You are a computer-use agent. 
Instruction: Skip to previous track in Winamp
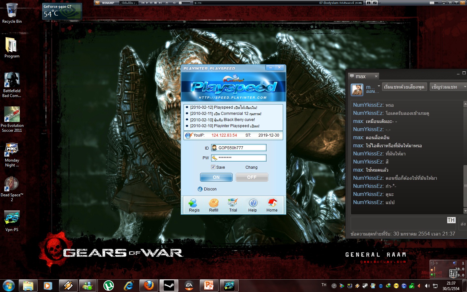point(143,3)
